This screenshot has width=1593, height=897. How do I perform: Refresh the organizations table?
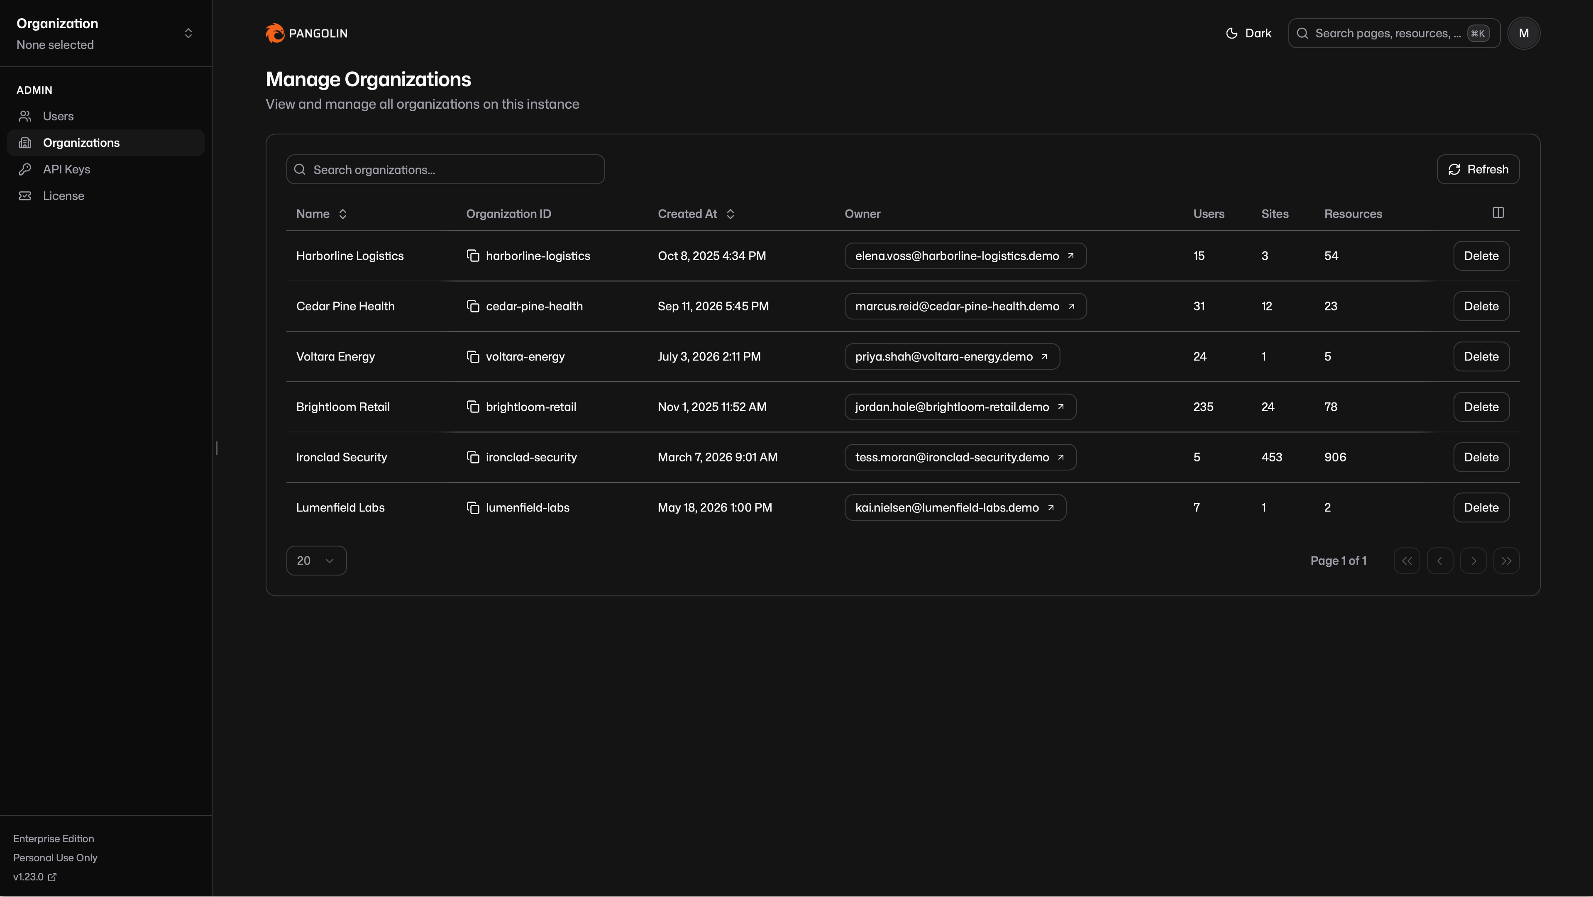pyautogui.click(x=1478, y=169)
